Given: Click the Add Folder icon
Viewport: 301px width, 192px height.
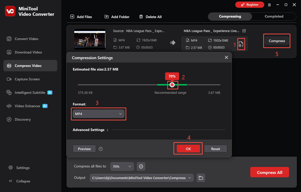Looking at the screenshot, I should point(107,17).
